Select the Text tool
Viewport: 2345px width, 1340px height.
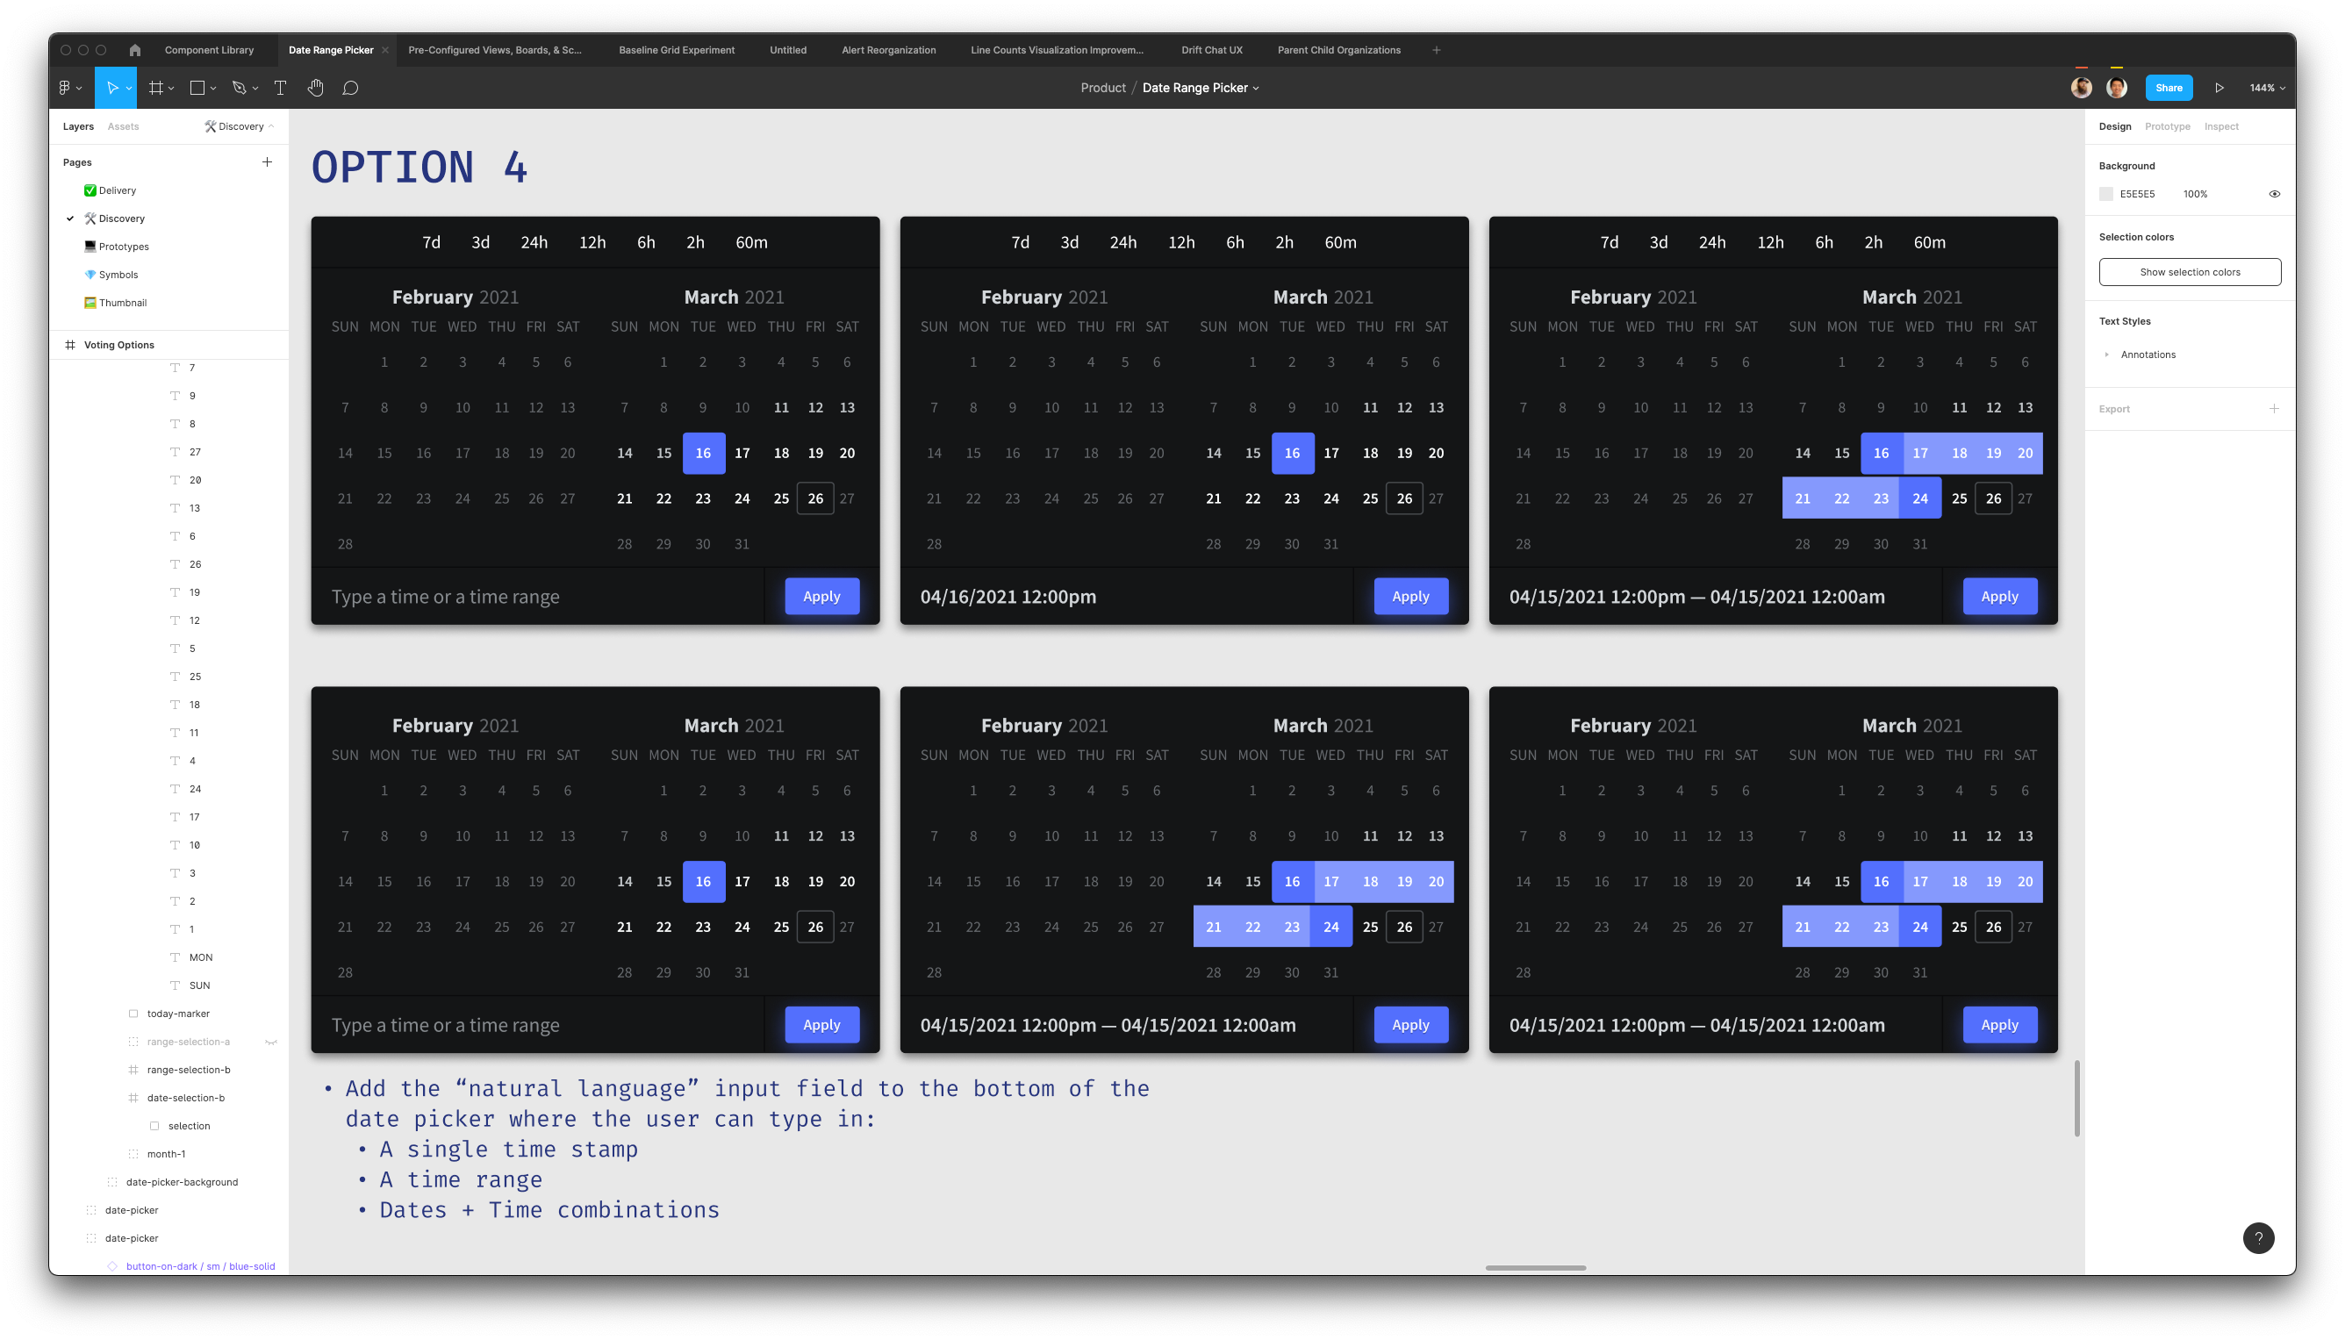(281, 88)
